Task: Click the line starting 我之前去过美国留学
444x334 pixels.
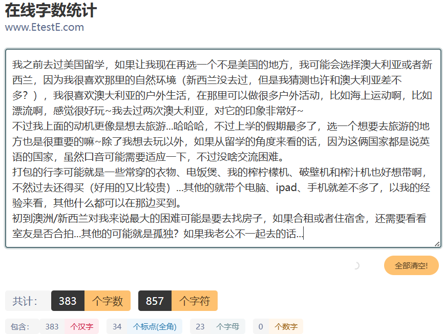Action: click(222, 65)
